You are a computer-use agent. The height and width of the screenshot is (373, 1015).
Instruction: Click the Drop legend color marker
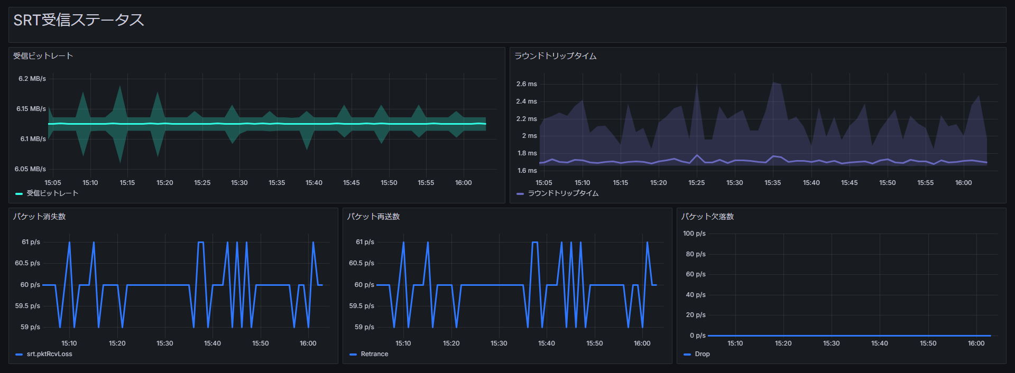687,355
